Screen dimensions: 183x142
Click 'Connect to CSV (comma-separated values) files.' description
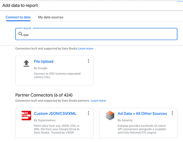(x=57, y=75)
